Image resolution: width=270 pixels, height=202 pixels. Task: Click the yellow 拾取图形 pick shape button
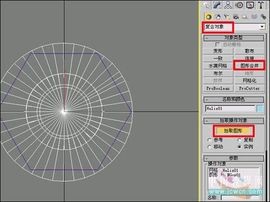(x=233, y=131)
